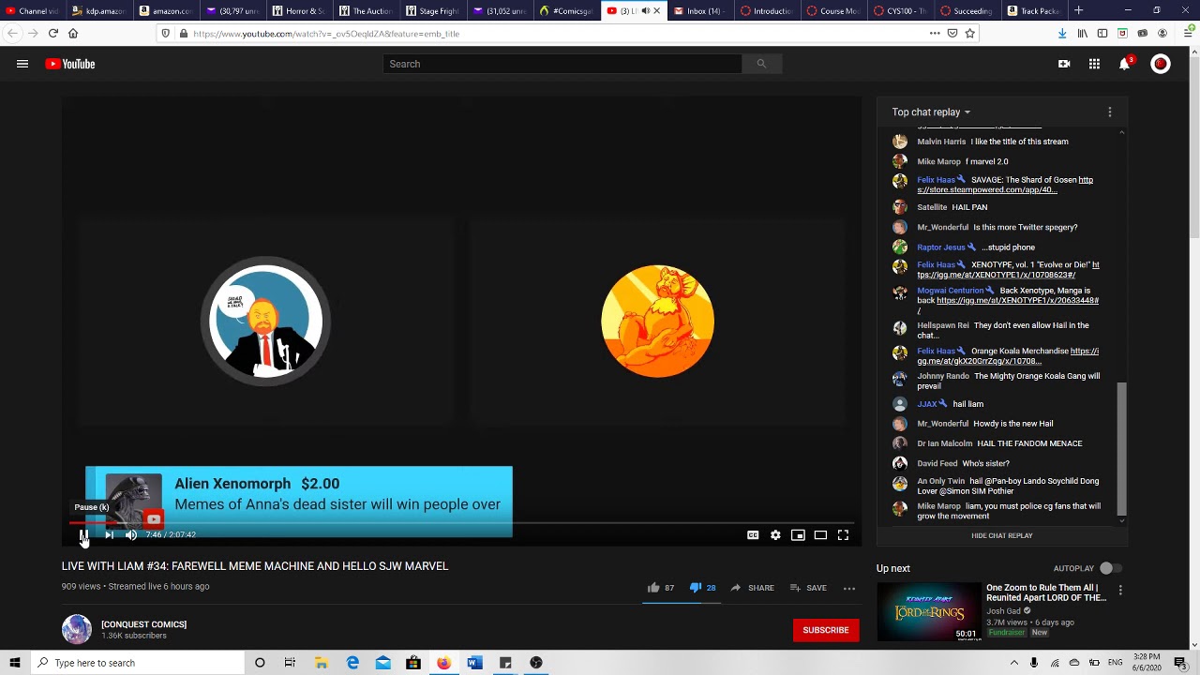Enable theater mode view
Screen dimensions: 1200x675
[820, 534]
